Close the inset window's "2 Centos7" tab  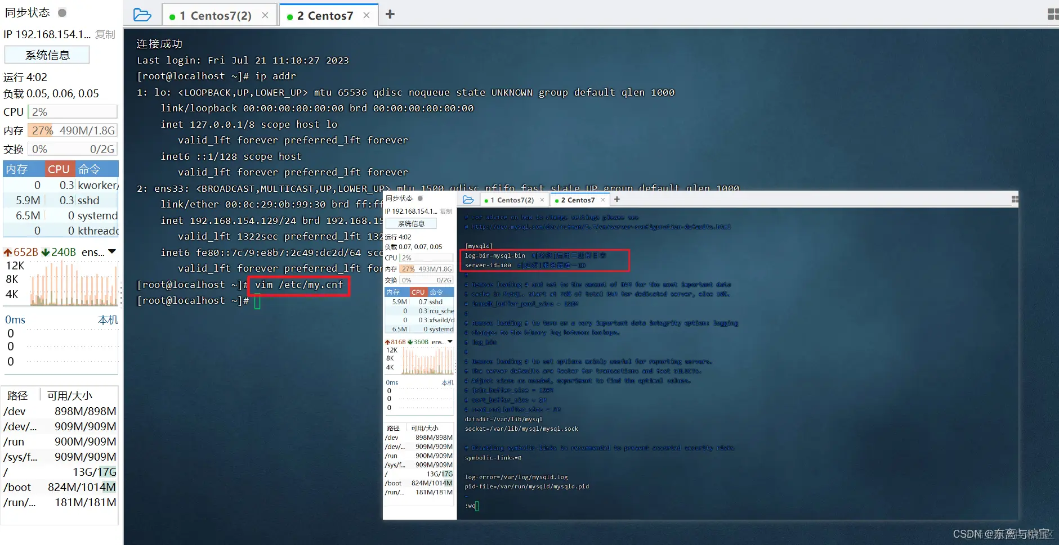603,200
